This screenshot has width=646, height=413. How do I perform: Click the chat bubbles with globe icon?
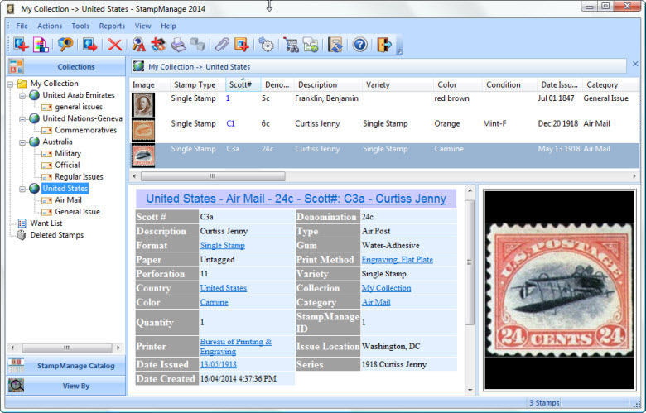311,45
